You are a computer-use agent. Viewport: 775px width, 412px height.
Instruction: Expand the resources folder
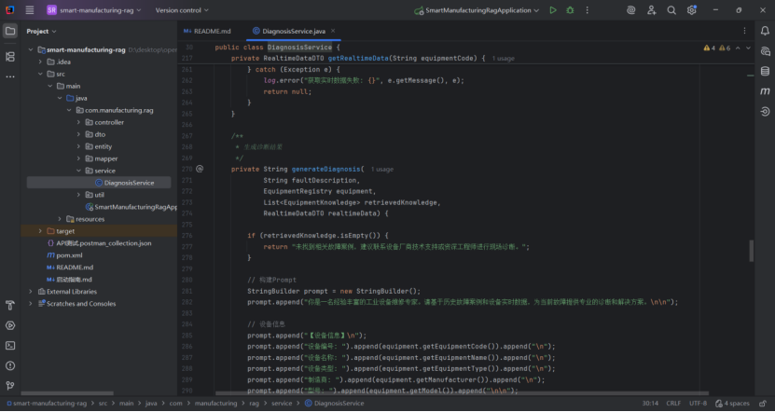pos(60,219)
